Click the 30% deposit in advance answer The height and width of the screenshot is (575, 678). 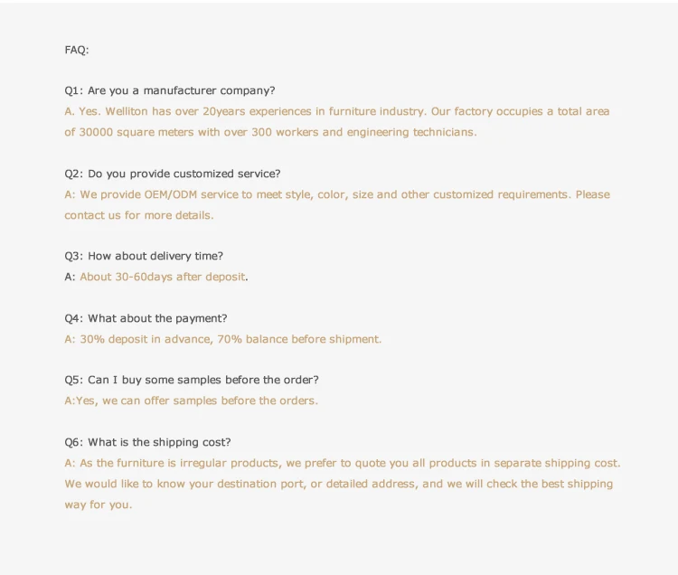(223, 339)
